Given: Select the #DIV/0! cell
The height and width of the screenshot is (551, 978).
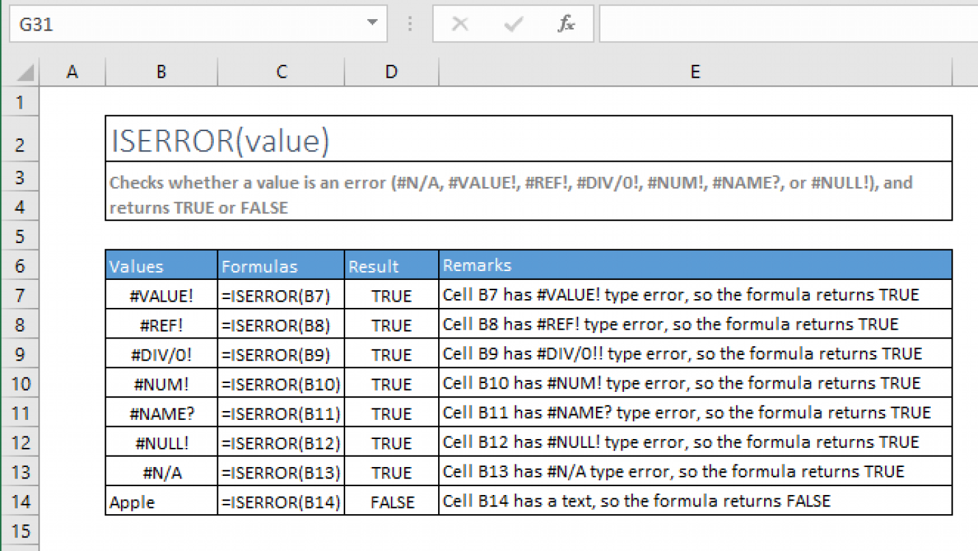Looking at the screenshot, I should click(x=161, y=354).
